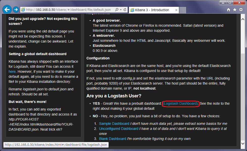Open the Unconfigured Dashboard link
The image size is (247, 151).
119,129
